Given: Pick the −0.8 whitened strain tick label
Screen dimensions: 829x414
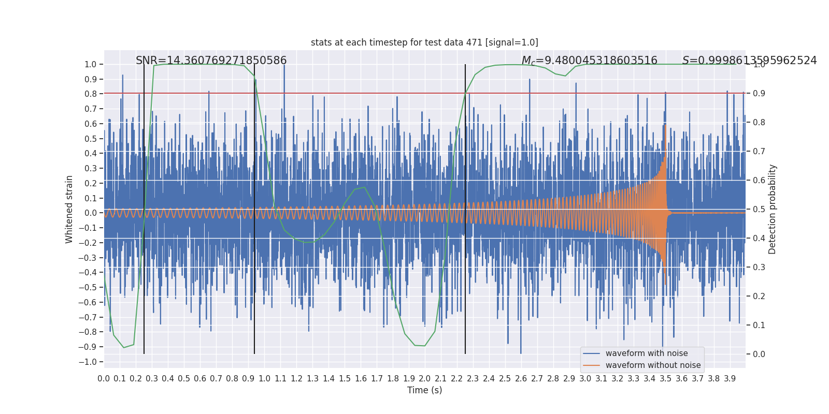Looking at the screenshot, I should point(88,332).
